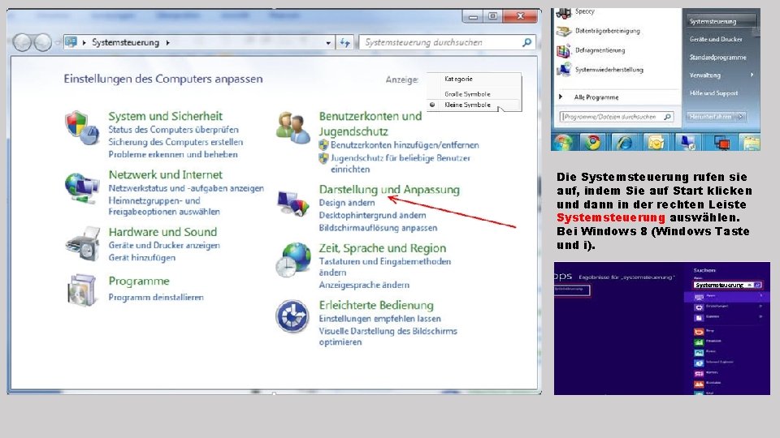Click the Probleme erkennen und beheben link
Viewport: 780px width, 438px height.
[x=173, y=154]
